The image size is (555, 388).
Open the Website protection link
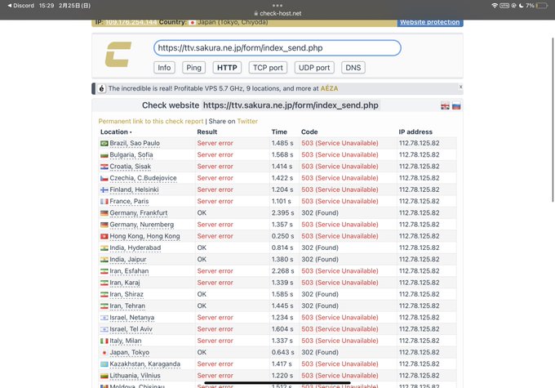(429, 22)
